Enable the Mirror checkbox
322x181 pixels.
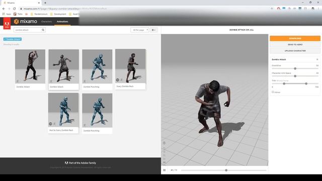[x=273, y=92]
